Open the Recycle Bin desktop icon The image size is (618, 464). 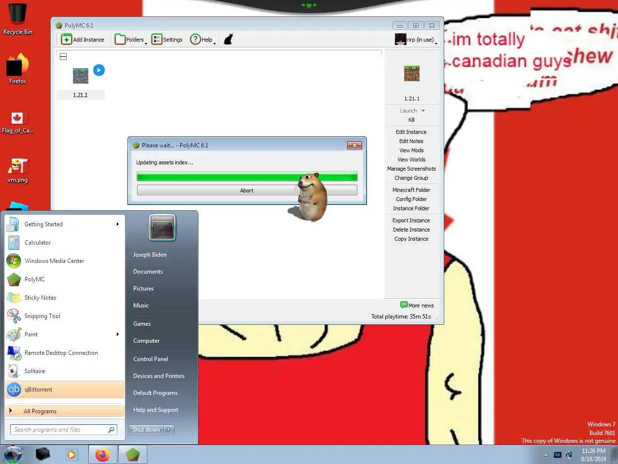pos(18,20)
